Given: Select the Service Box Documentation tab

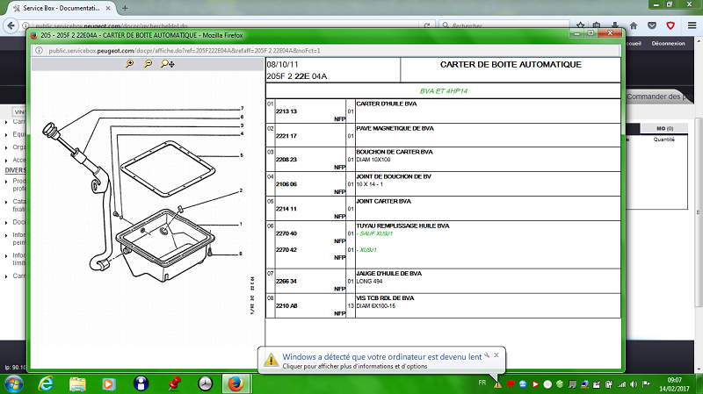Looking at the screenshot, I should 62,8.
